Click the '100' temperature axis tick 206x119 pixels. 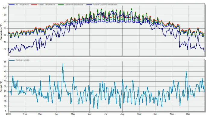coord(5,8)
